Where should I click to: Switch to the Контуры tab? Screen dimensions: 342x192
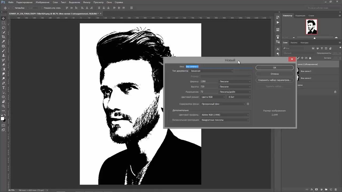tap(304, 43)
